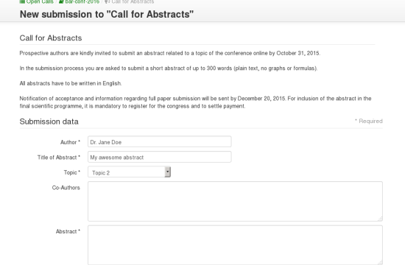Viewport: 405px width, 265px height.
Task: Click the Author field label
Action: (x=70, y=142)
